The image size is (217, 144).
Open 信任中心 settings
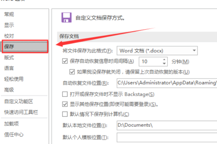pyautogui.click(x=14, y=135)
